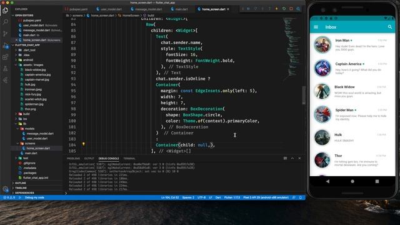The width and height of the screenshot is (400, 225).
Task: Click the lightbulb quick-fix icon on line 104
Action: (x=83, y=144)
